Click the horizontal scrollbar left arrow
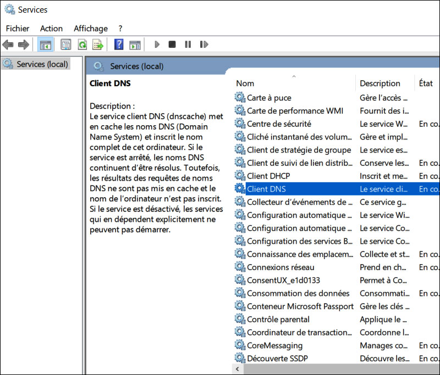The width and height of the screenshot is (440, 375). (238, 369)
